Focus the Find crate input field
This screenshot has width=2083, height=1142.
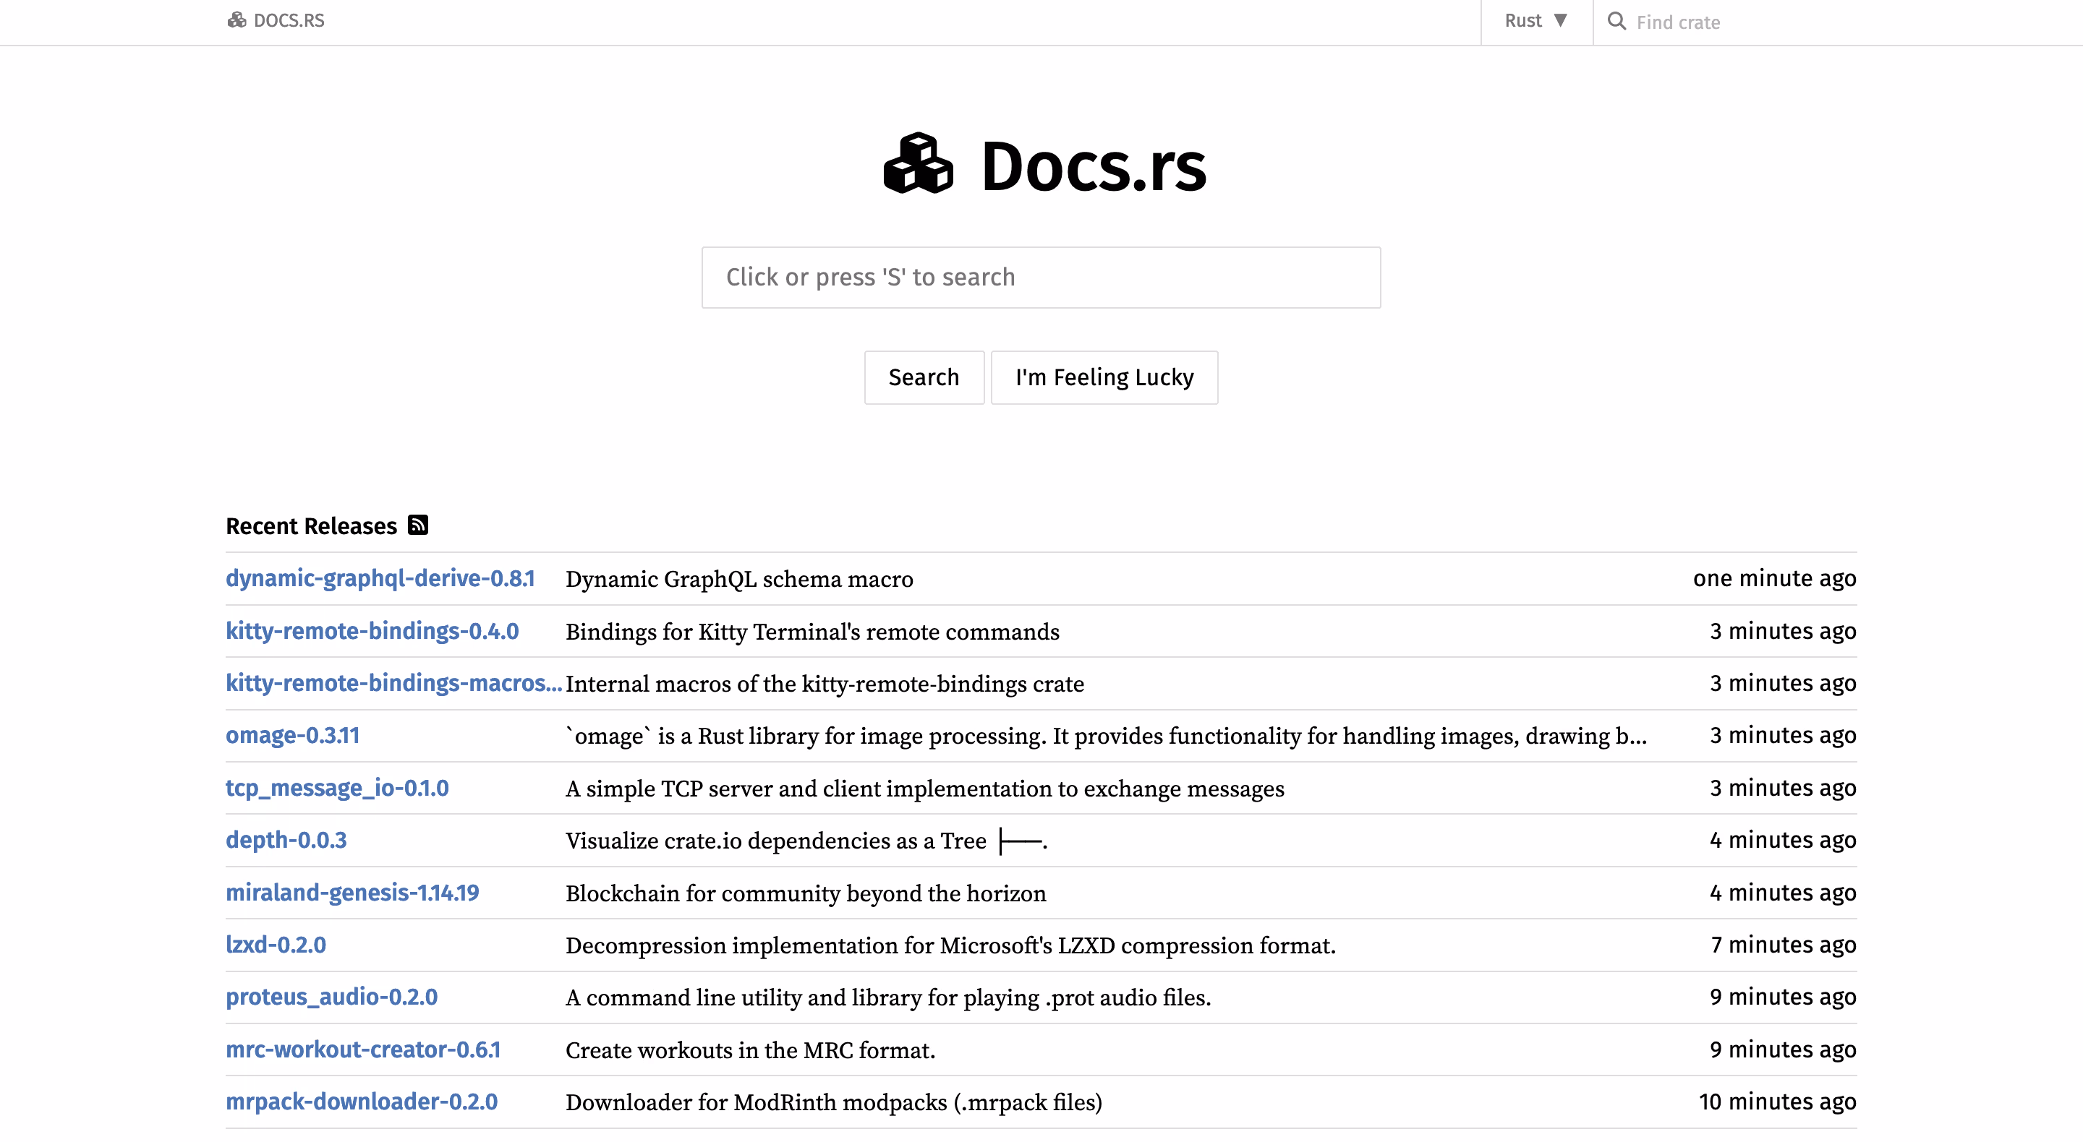1739,22
